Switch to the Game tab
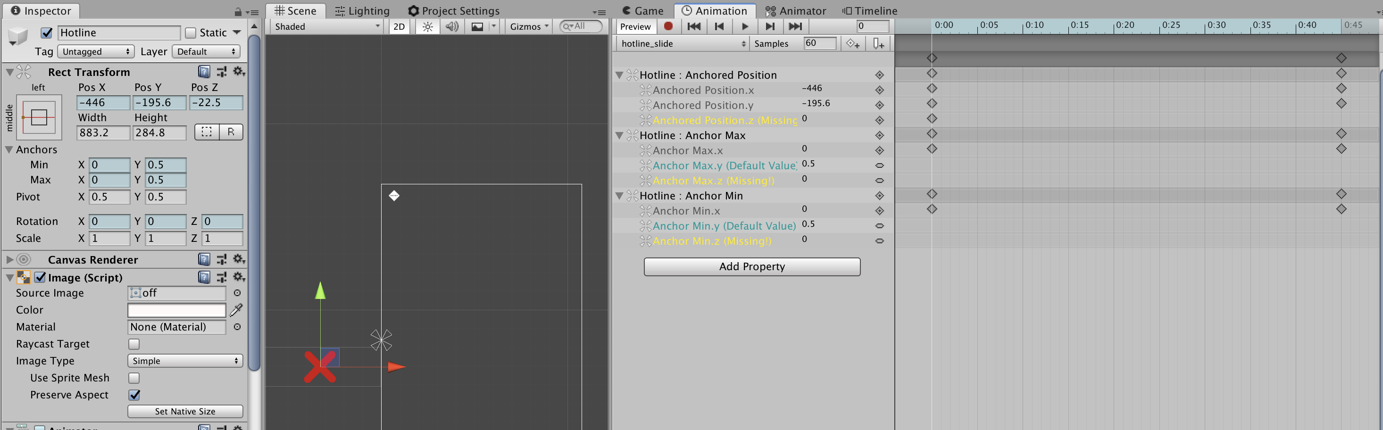 pos(642,10)
